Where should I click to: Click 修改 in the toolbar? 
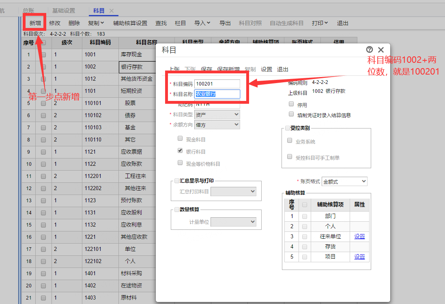[55, 23]
